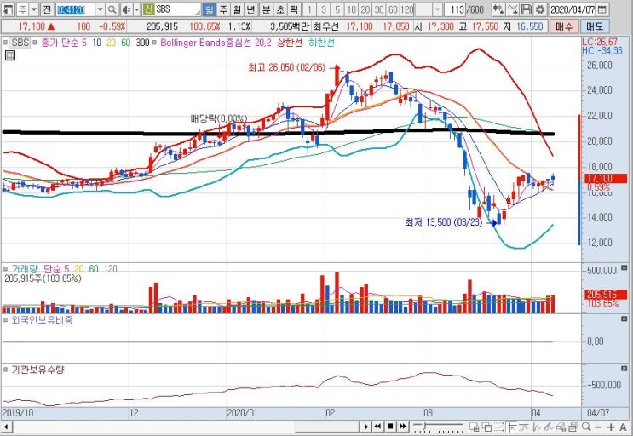Click the play button in bottom toolbar
This screenshot has width=633, height=436.
coord(366,427)
